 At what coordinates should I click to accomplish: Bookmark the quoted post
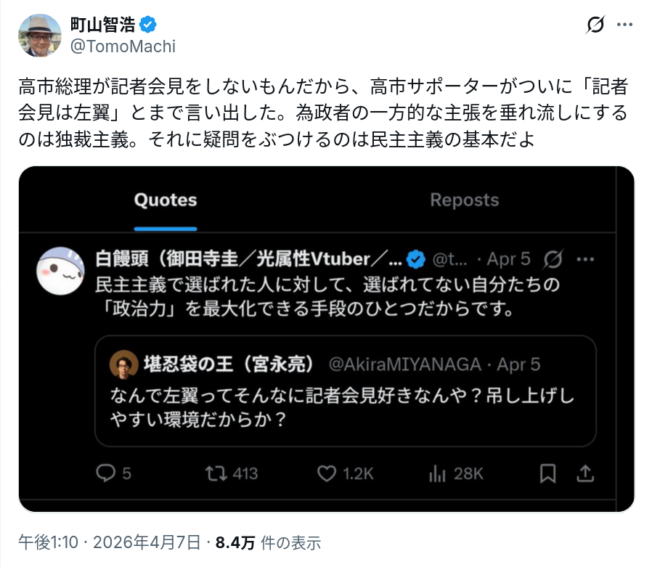[x=548, y=473]
